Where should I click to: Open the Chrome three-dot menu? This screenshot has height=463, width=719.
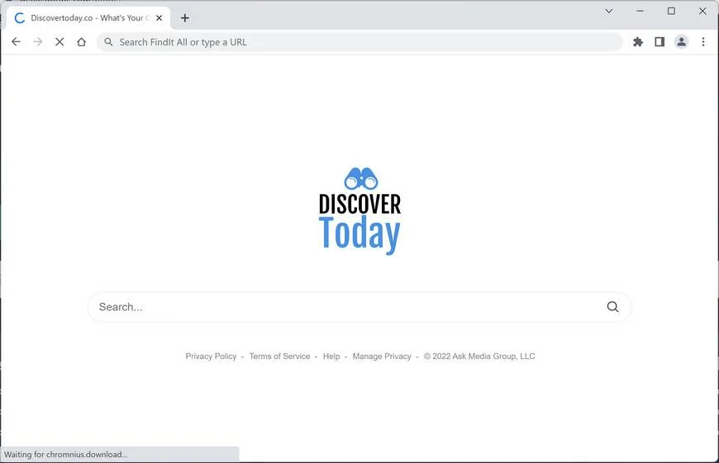pyautogui.click(x=703, y=42)
